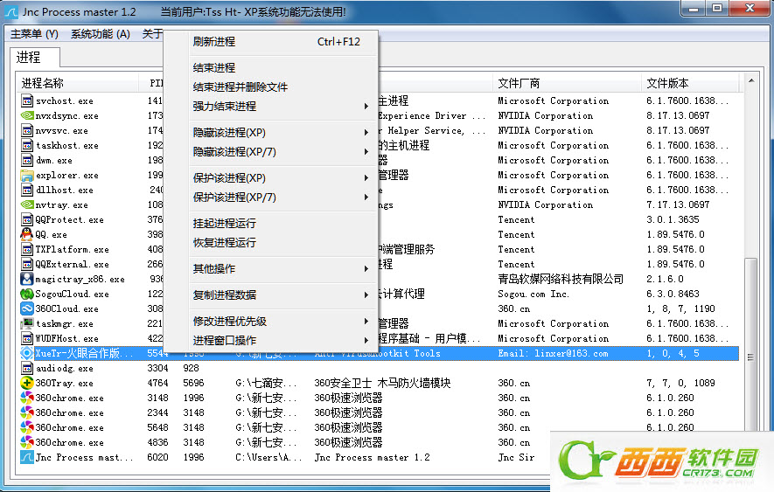Click version 3.0.1.3635 cell

[x=673, y=219]
